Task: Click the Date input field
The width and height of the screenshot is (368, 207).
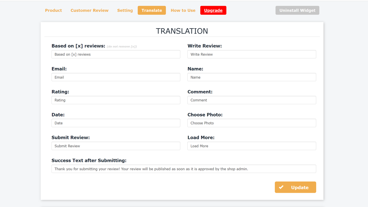Action: tap(116, 123)
